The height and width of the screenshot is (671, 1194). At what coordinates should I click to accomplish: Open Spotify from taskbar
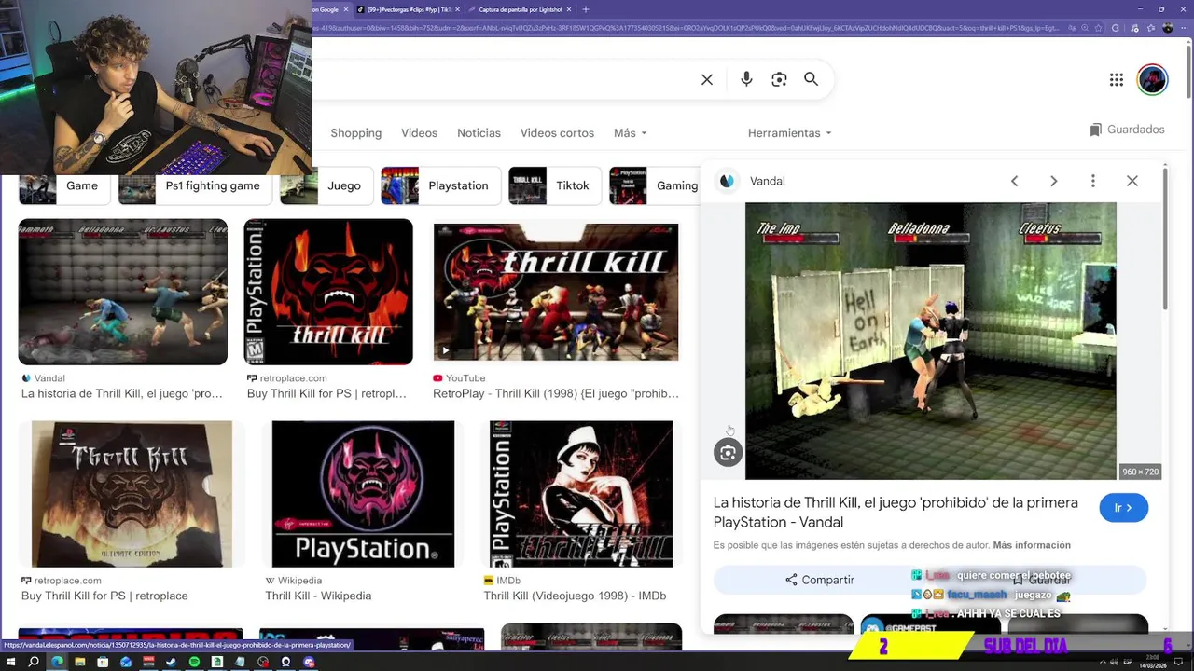pyautogui.click(x=194, y=662)
